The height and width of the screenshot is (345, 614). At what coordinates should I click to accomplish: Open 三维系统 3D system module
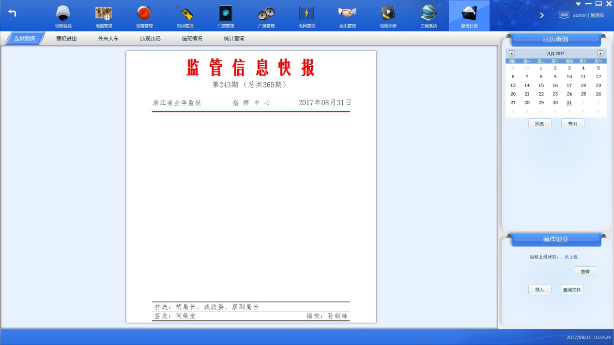[x=429, y=16]
